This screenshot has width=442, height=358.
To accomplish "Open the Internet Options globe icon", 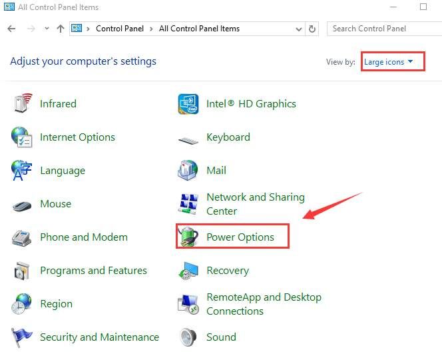I will tap(22, 137).
